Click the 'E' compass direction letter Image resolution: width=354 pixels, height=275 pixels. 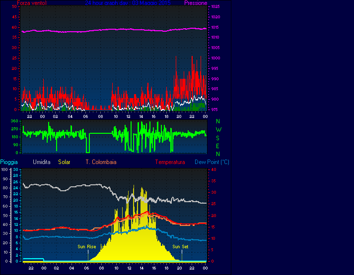coord(217,146)
